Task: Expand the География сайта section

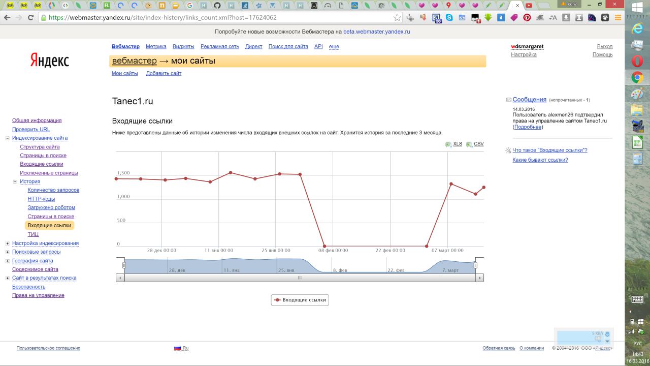Action: 8,261
